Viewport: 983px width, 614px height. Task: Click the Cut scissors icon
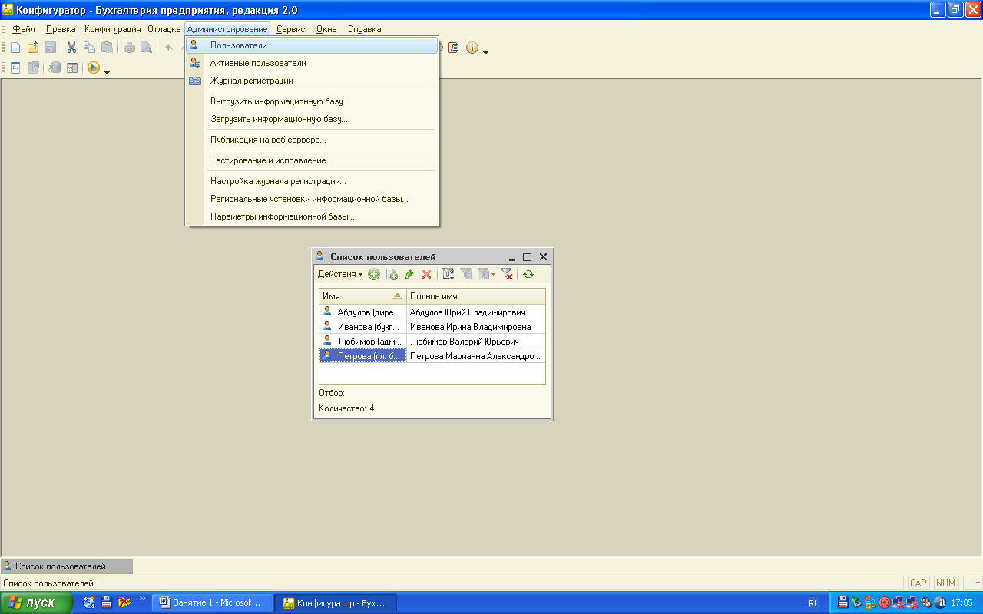tap(71, 48)
